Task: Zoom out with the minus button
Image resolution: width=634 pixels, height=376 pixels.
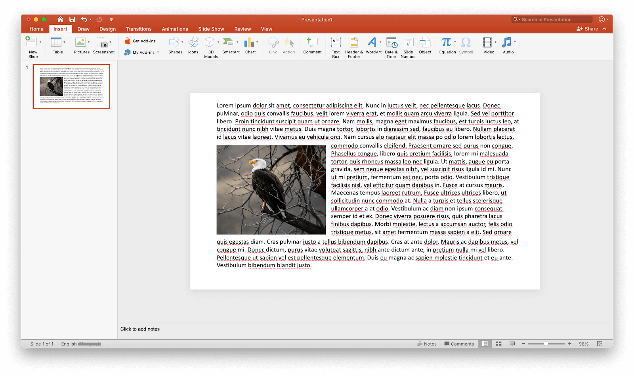Action: tap(523, 344)
